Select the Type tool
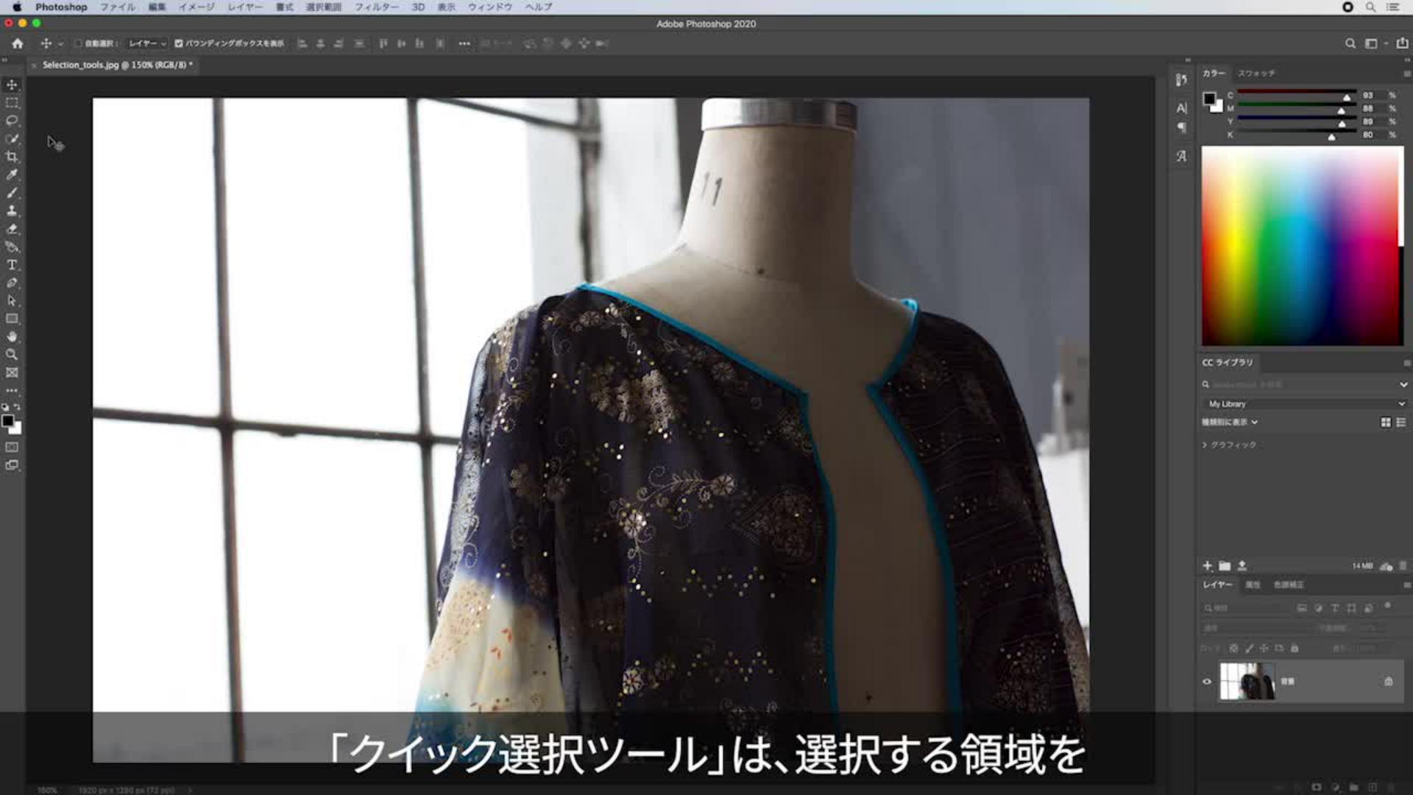The height and width of the screenshot is (795, 1413). tap(11, 265)
